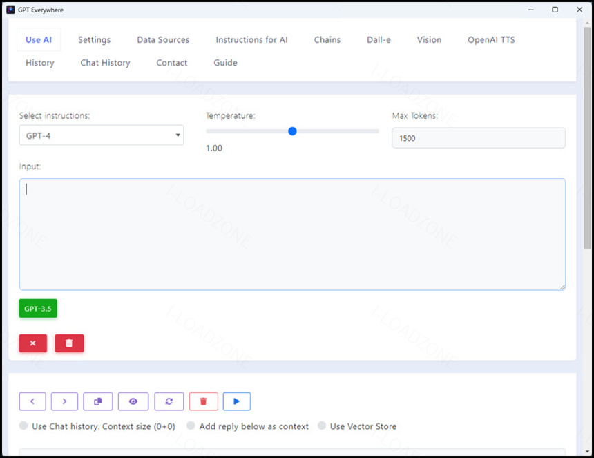Click the red X cancel button

33,343
